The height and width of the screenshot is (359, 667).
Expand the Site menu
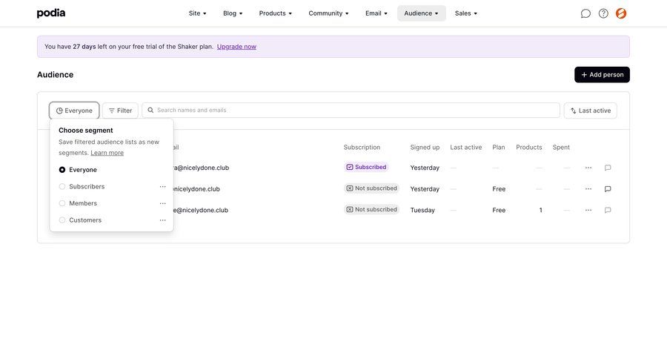click(x=197, y=13)
